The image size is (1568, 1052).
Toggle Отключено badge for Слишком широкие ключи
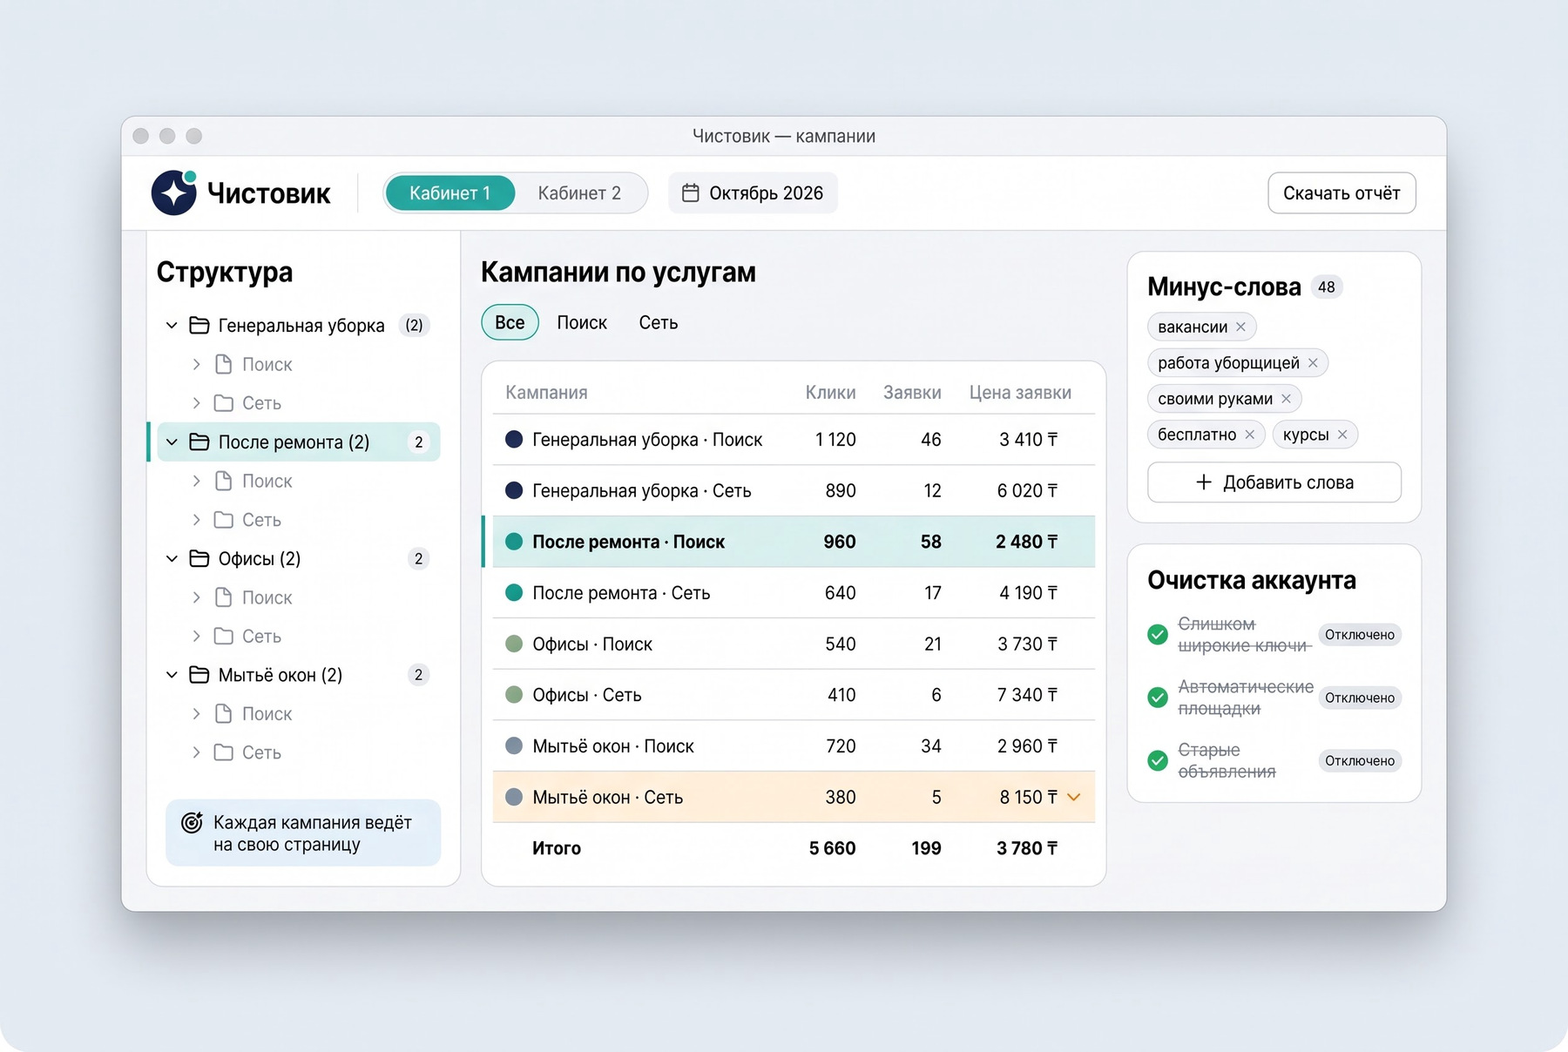pos(1360,635)
